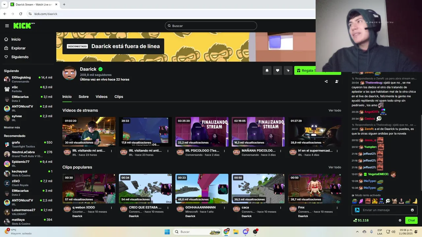Insert the cat emote from quick emotes
Image resolution: width=422 pixels, height=237 pixels.
click(395, 201)
